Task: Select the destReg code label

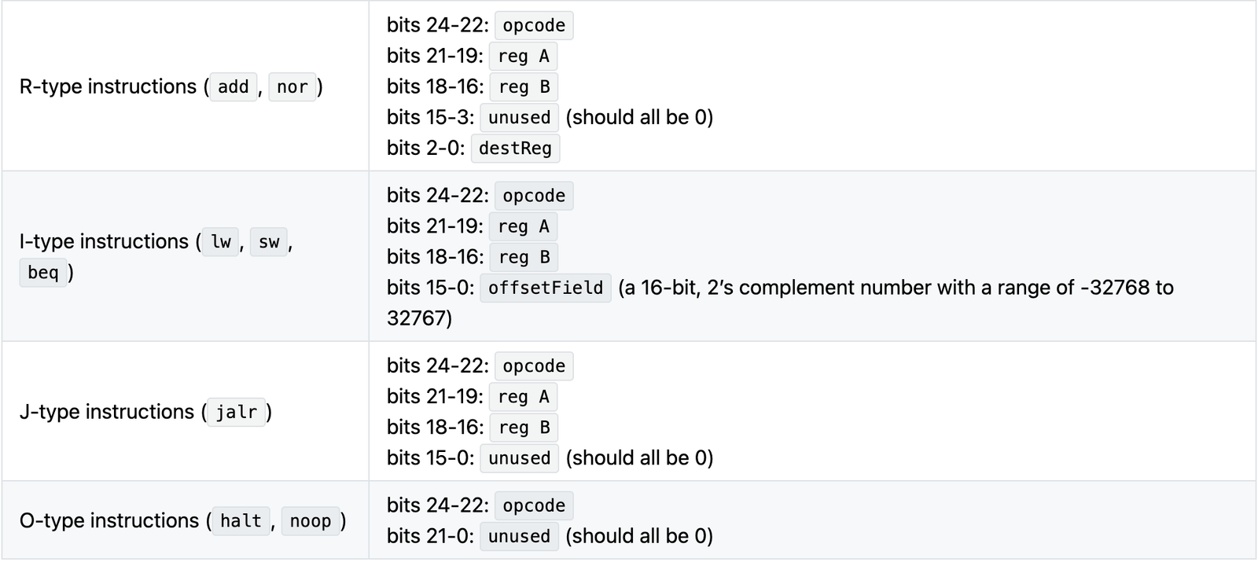Action: 515,148
